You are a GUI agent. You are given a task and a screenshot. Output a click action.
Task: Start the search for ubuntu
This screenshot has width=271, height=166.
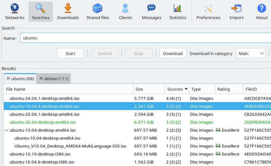(70, 53)
